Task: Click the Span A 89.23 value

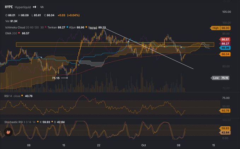Action: pos(102,28)
